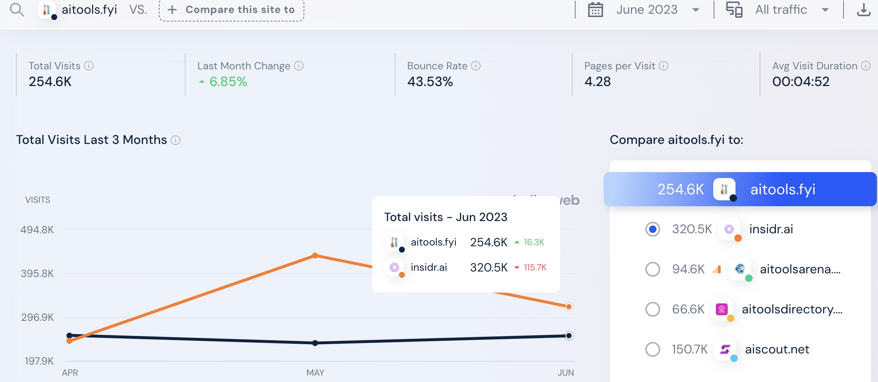878x382 pixels.
Task: Click the aitoolsdirectory pink favicon
Action: (x=722, y=309)
